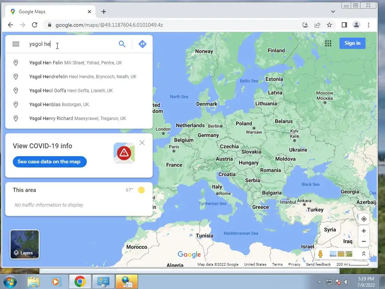This screenshot has width=385, height=289.
Task: Open Windows Explorer from taskbar
Action: point(33,281)
